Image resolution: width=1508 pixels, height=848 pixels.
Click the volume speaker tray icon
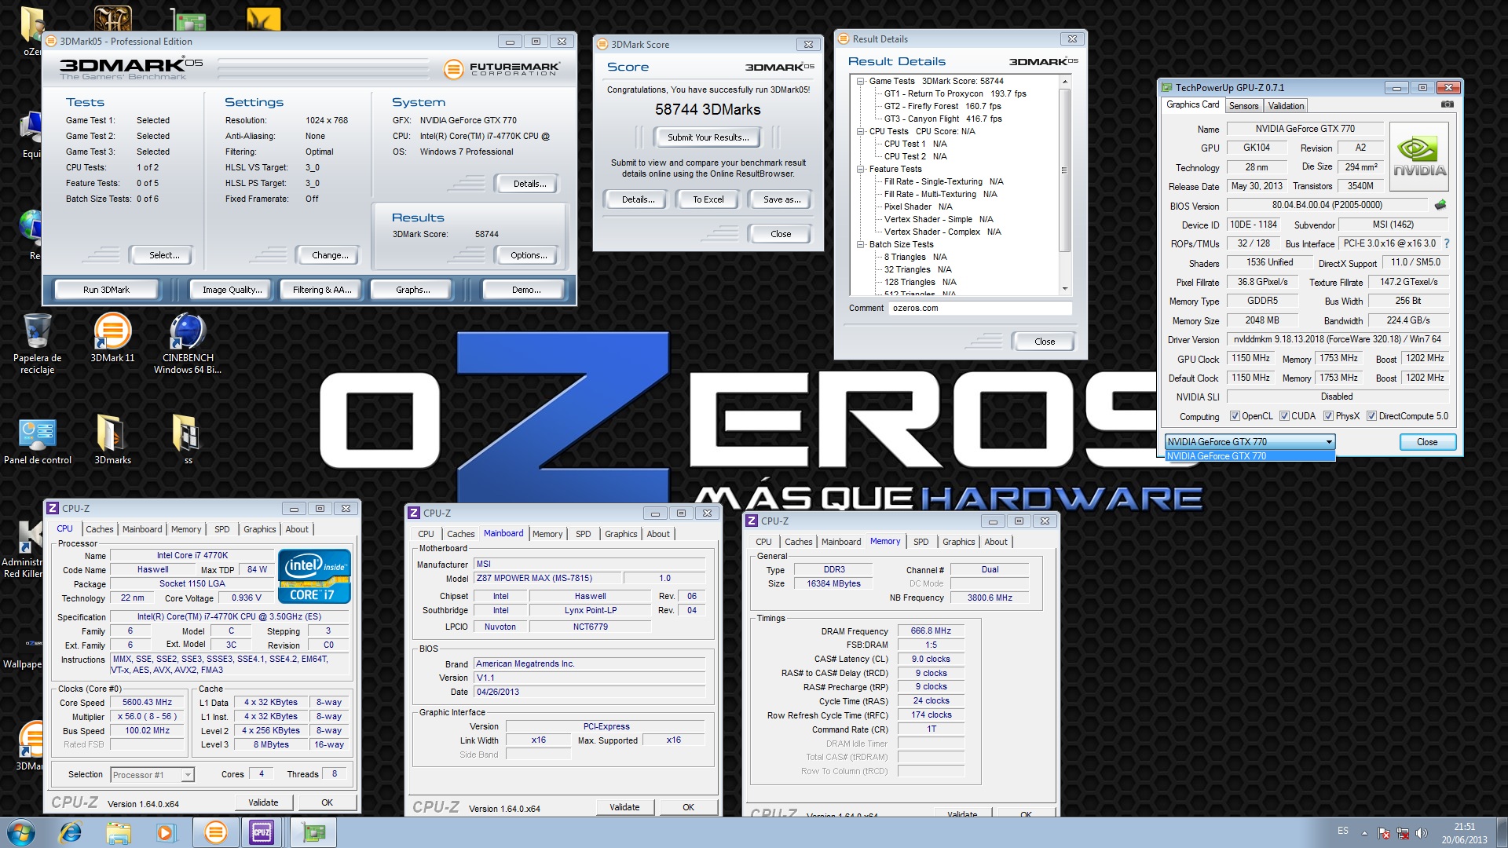tap(1421, 833)
